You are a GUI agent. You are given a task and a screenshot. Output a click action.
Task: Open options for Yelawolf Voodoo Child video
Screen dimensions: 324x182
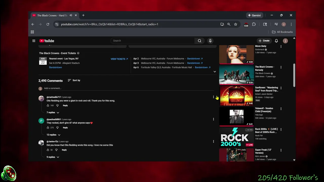[x=281, y=109]
